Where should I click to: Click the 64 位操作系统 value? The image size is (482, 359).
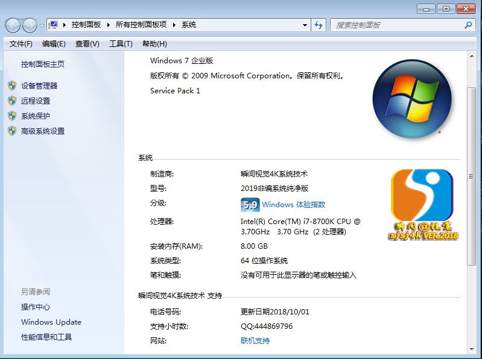pos(264,261)
